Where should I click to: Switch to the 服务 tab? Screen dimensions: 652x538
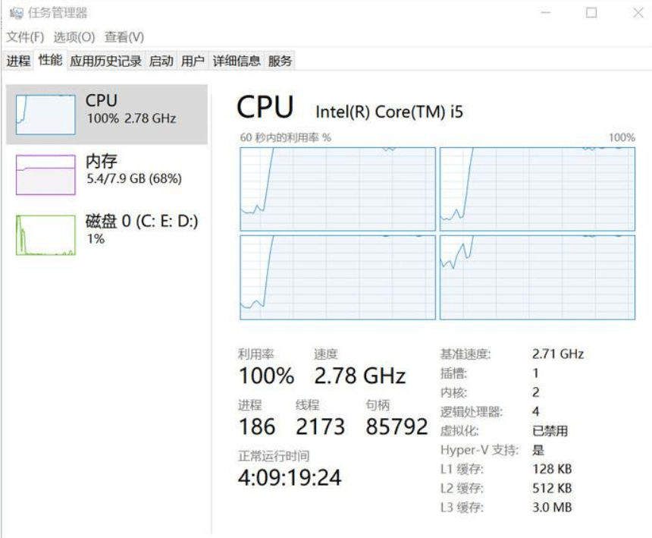[x=280, y=61]
